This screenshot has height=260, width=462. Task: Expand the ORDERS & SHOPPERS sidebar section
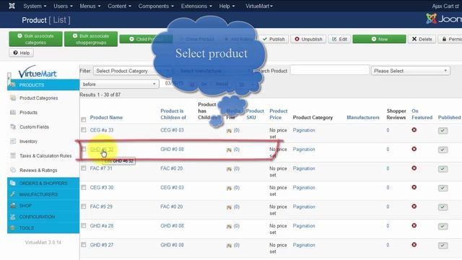pyautogui.click(x=43, y=183)
